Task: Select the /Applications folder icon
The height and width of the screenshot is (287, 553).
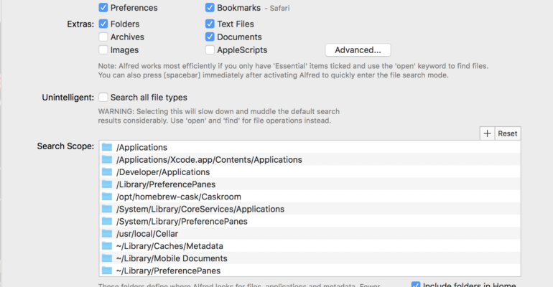Action: point(107,147)
